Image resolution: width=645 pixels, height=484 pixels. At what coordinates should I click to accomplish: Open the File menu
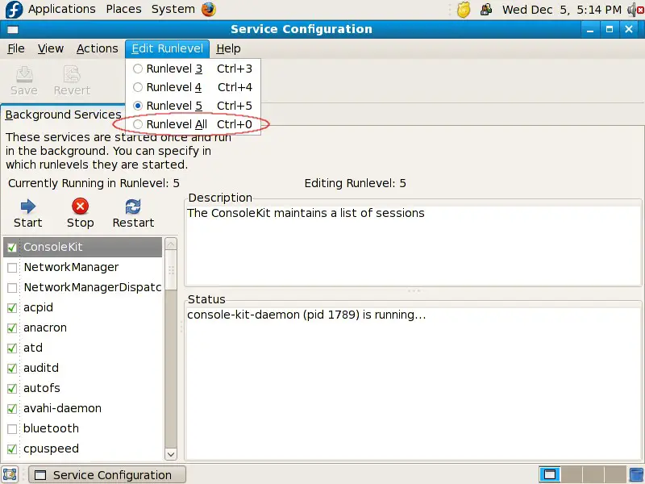16,48
